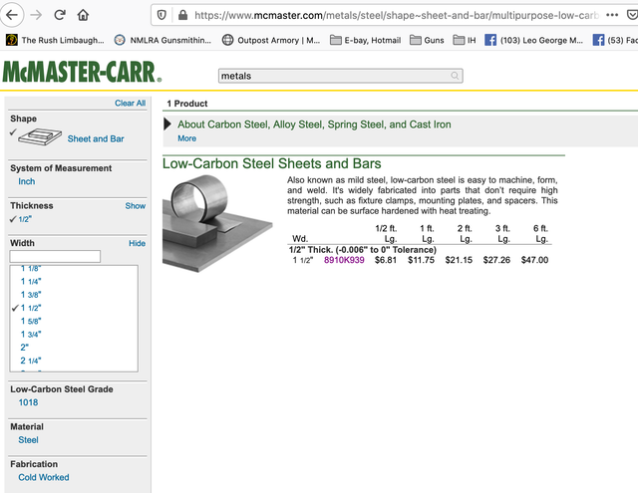The image size is (638, 493).
Task: Open the Guns bookmark folder
Action: tap(427, 40)
